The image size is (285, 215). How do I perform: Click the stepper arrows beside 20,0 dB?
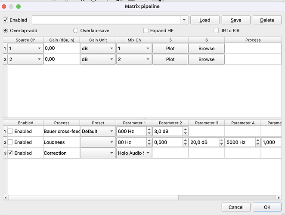coord(221,142)
